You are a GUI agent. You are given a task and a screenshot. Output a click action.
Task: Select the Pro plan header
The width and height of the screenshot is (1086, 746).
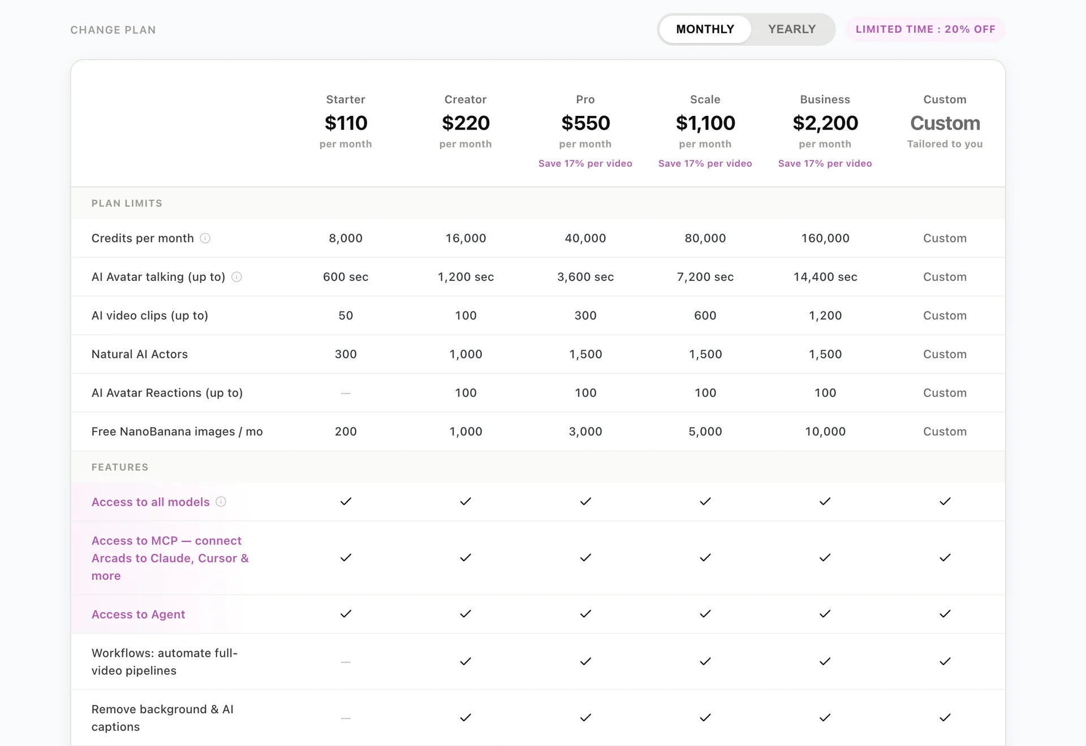[x=585, y=99]
